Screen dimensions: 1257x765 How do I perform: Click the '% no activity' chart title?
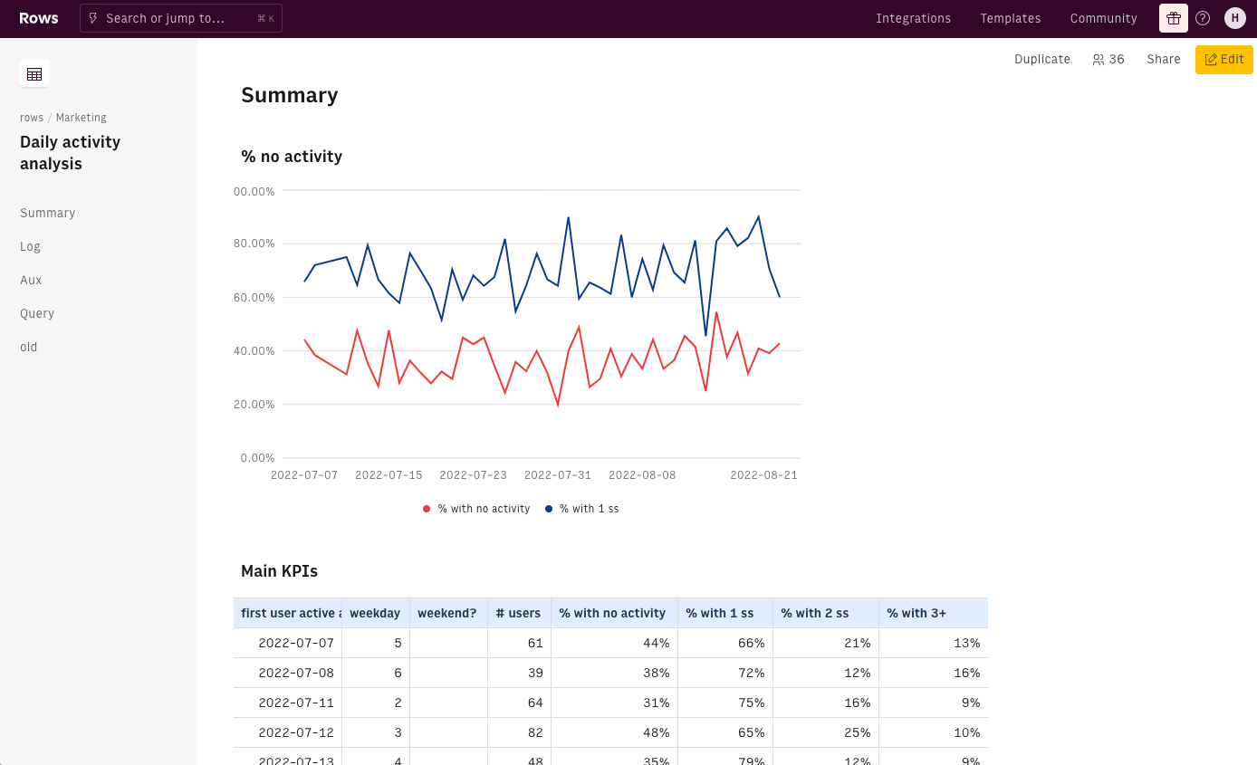tap(292, 157)
